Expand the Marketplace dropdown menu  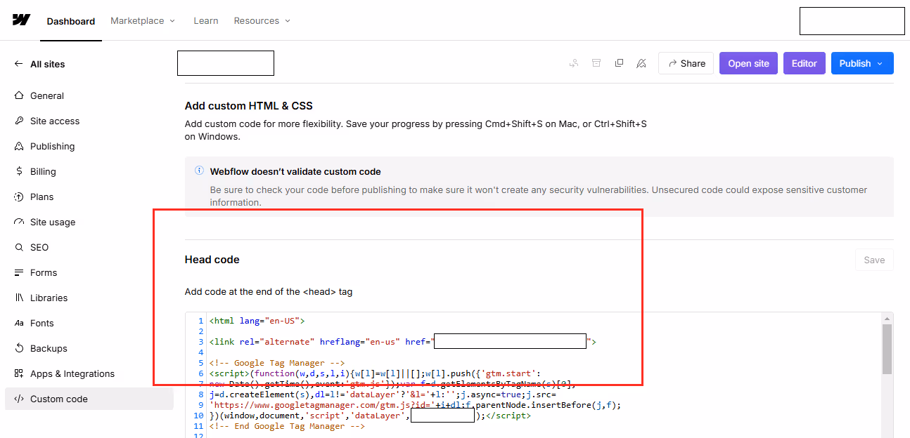click(x=143, y=21)
